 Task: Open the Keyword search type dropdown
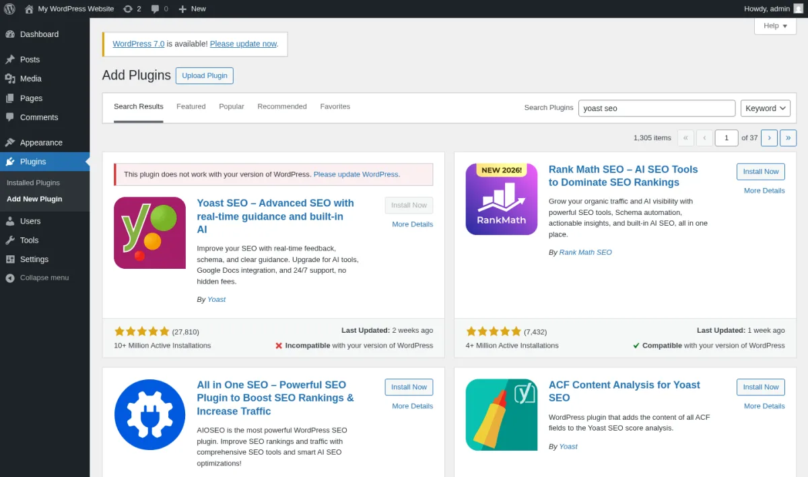click(766, 108)
